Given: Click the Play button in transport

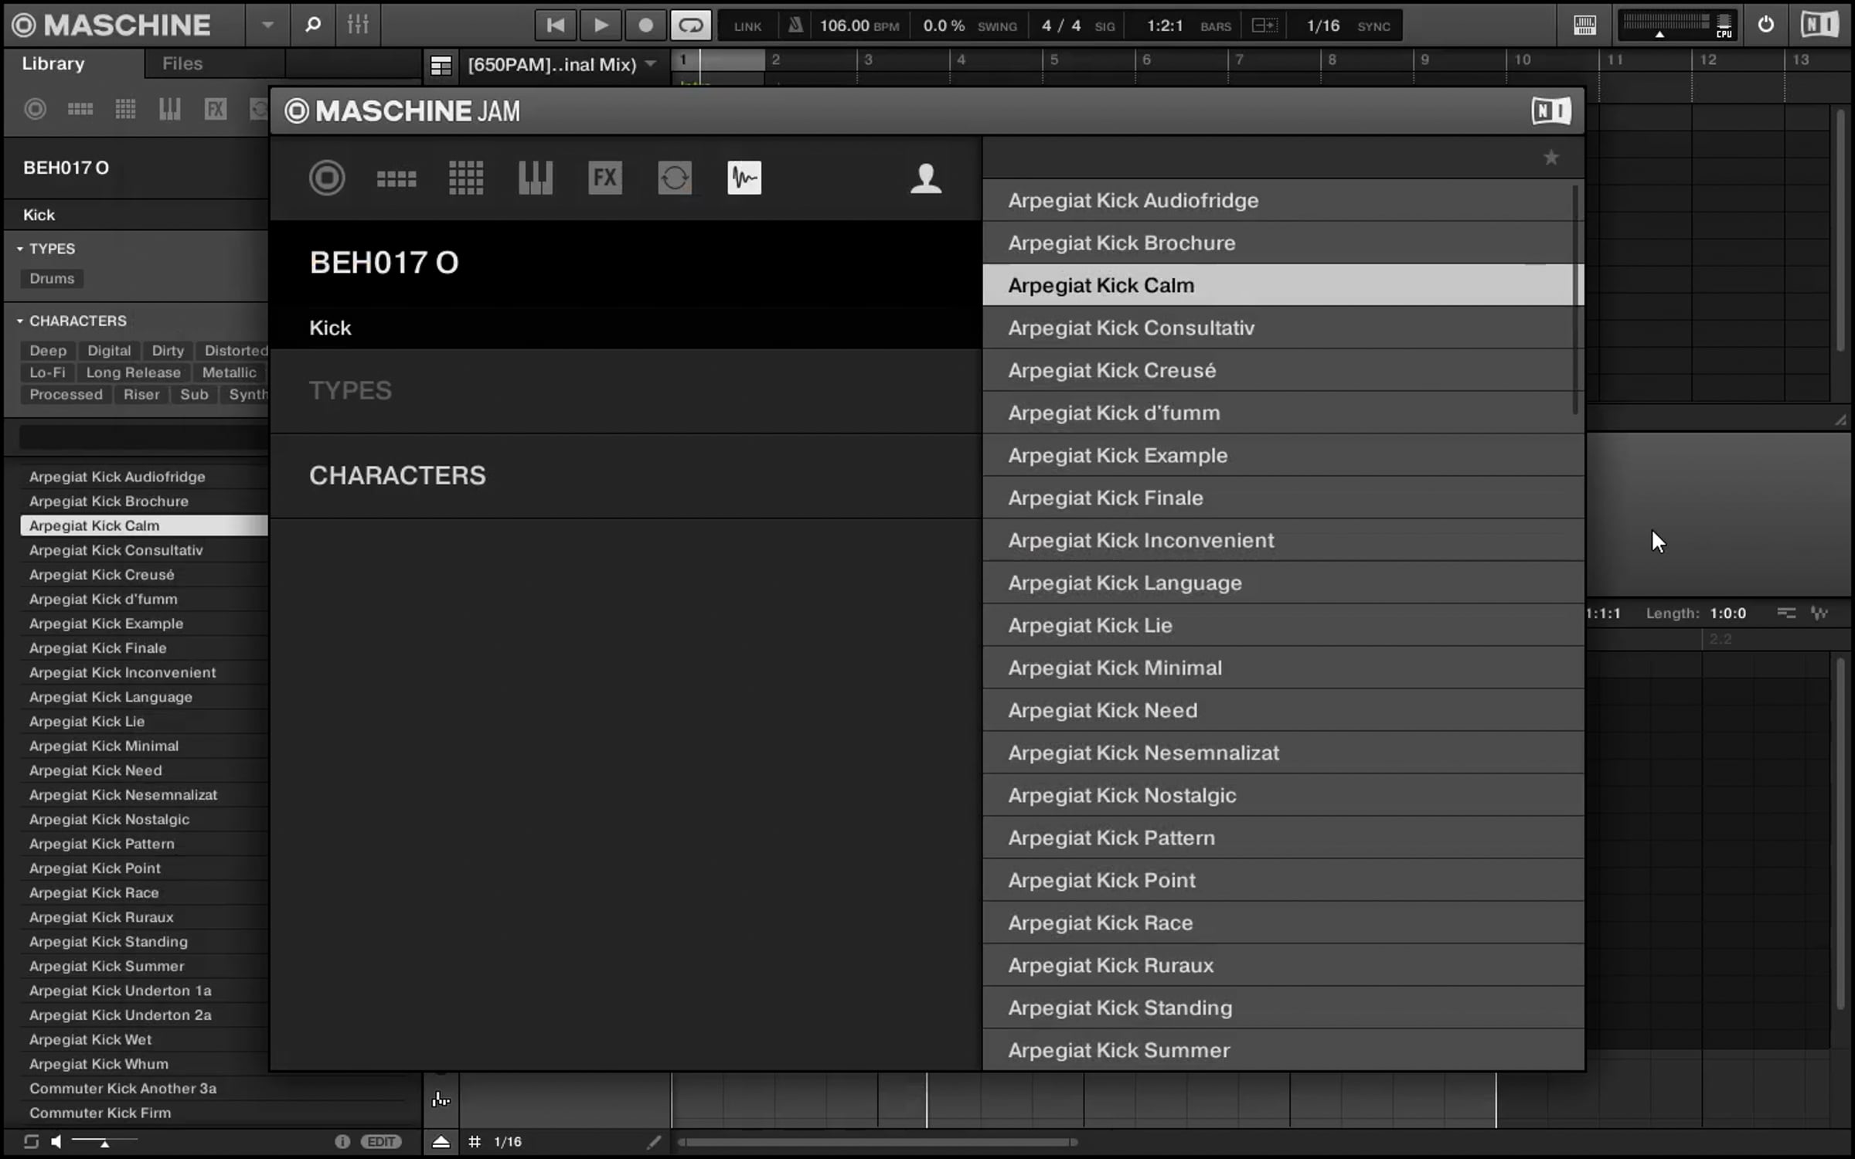Looking at the screenshot, I should click(x=600, y=25).
